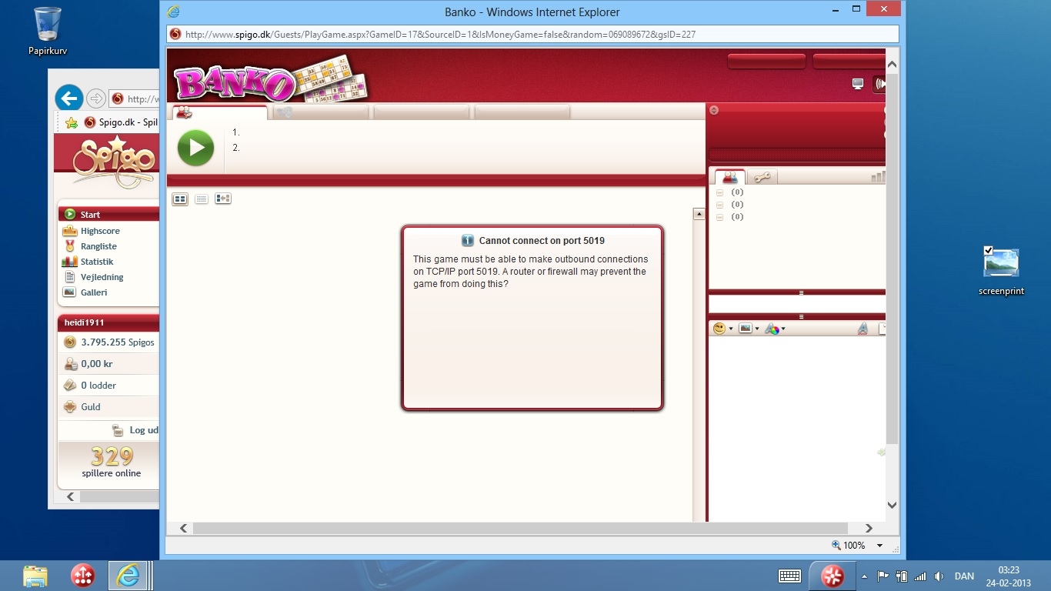
Task: Switch to the list view icon
Action: pos(202,199)
